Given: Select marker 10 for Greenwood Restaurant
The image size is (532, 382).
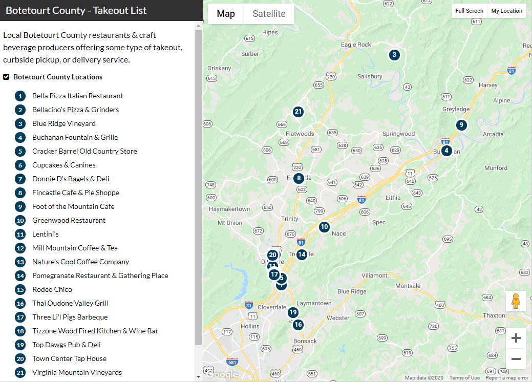Looking at the screenshot, I should click(324, 227).
